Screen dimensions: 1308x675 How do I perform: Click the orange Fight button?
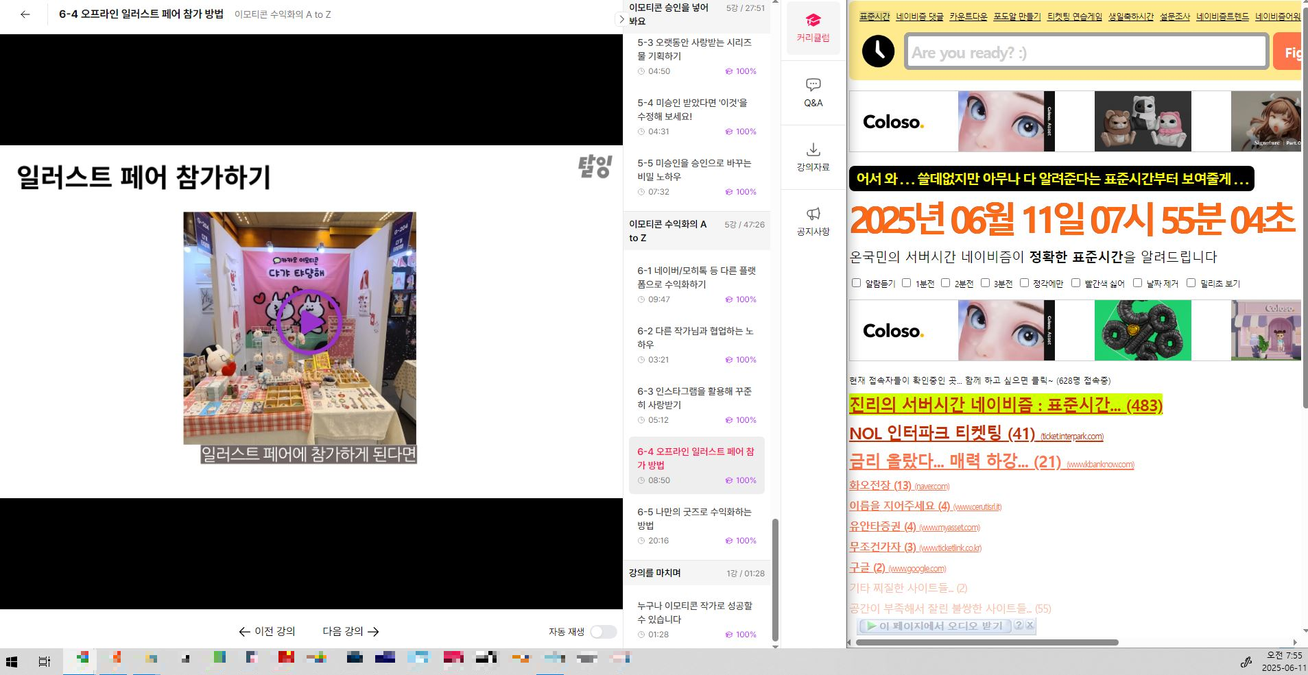coord(1288,52)
